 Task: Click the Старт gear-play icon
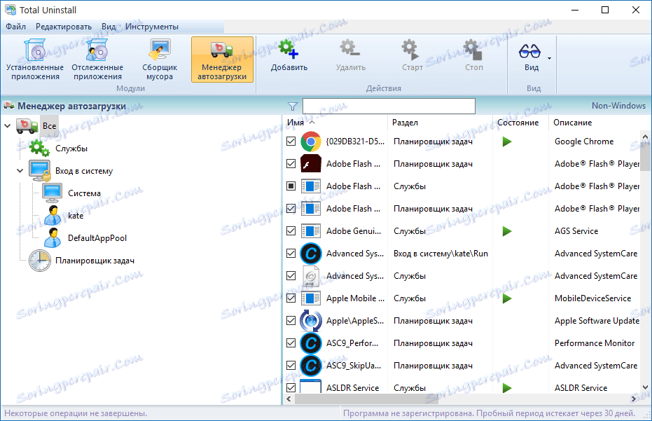point(411,49)
